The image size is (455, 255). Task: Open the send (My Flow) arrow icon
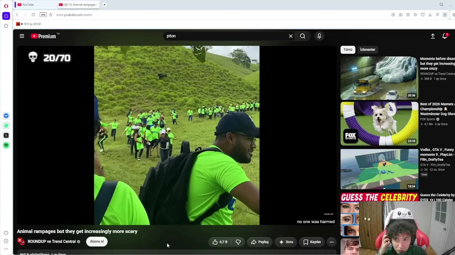tap(415, 15)
